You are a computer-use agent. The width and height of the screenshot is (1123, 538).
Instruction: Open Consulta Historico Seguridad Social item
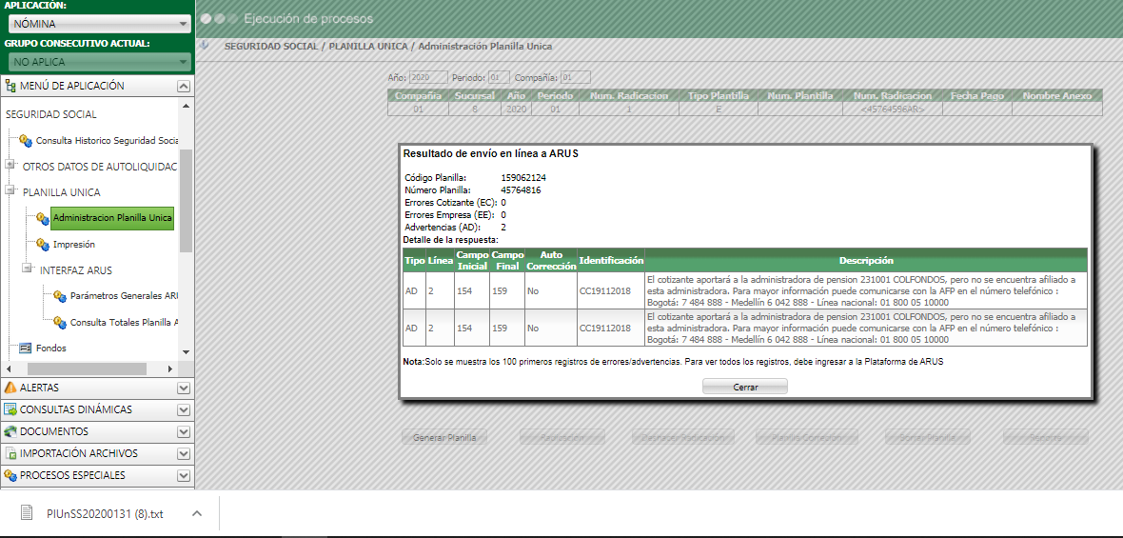pos(107,140)
